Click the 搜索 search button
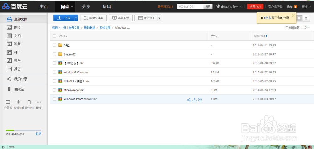 (208, 7)
